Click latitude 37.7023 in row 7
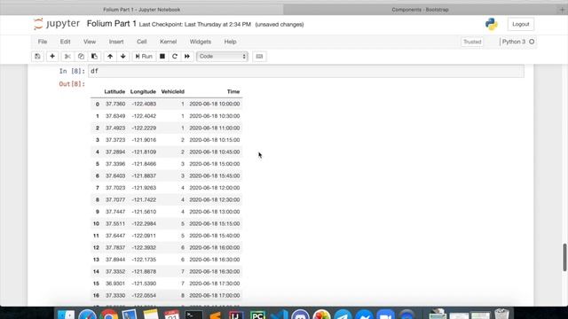The width and height of the screenshot is (568, 319). 115,188
